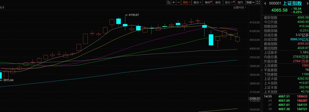Zoom out with the minus icon
This screenshot has height=112, width=309.
[x=179, y=2]
